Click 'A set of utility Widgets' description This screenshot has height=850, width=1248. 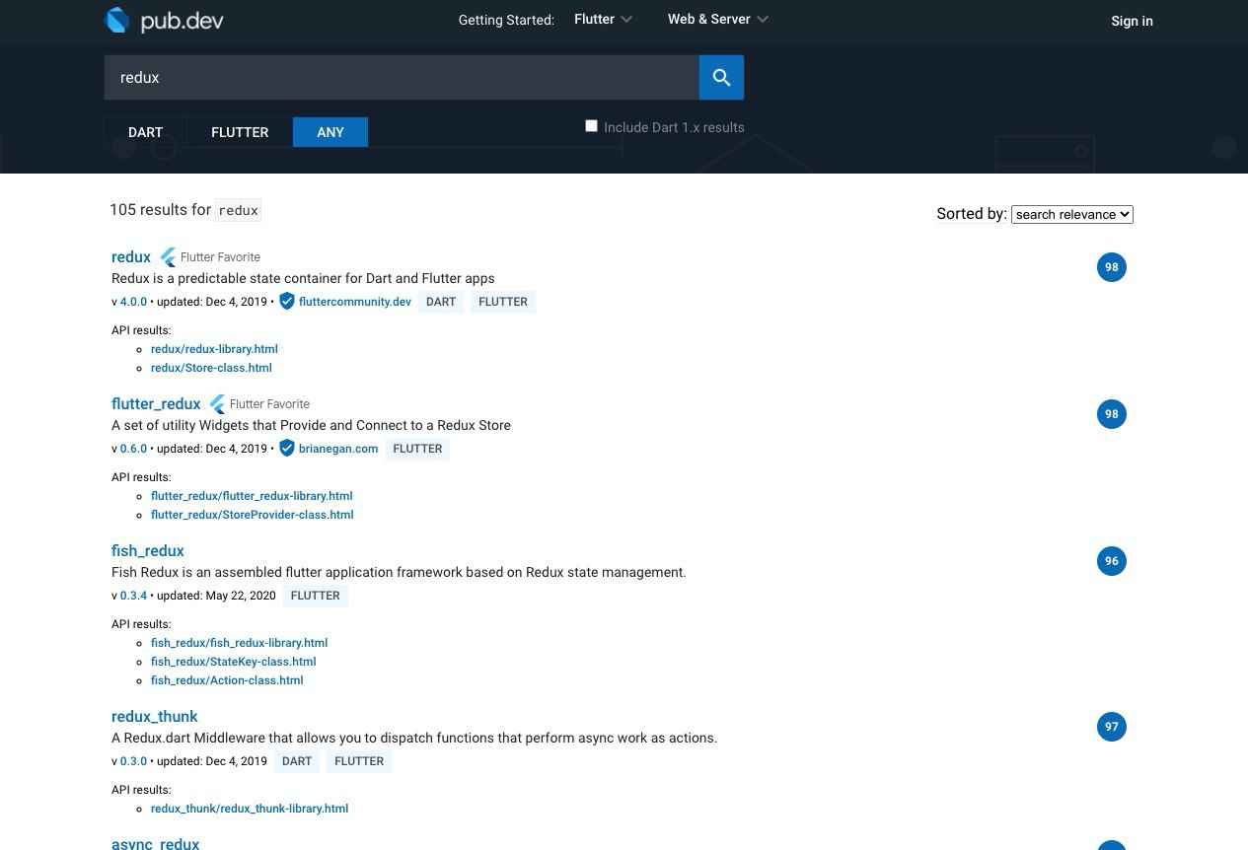click(311, 425)
